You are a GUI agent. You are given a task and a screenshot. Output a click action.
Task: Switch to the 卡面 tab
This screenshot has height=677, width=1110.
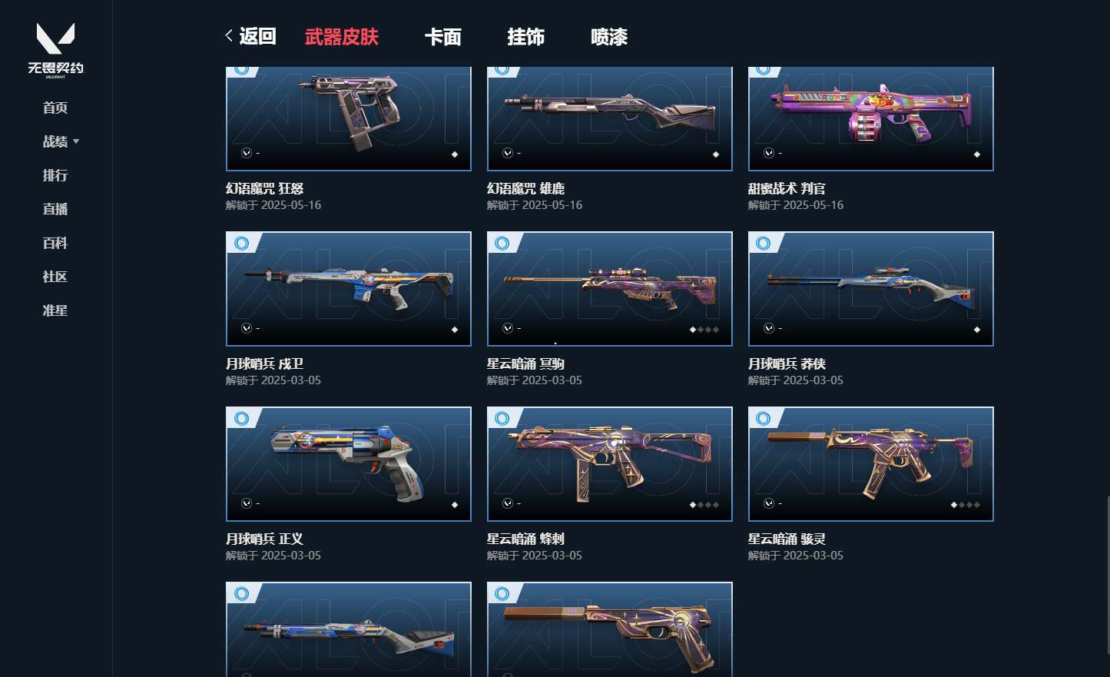[x=443, y=36]
